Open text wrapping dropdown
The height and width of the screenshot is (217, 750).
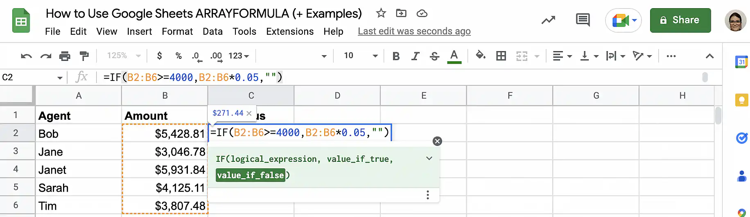point(616,56)
